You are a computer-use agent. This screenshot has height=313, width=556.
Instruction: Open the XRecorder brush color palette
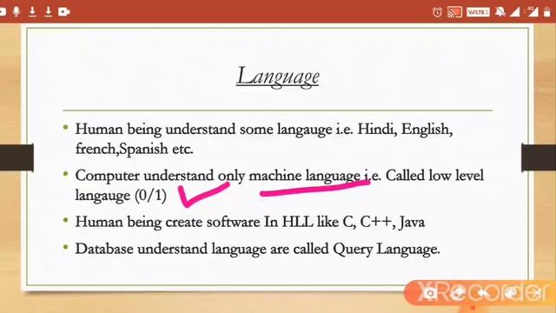point(511,293)
